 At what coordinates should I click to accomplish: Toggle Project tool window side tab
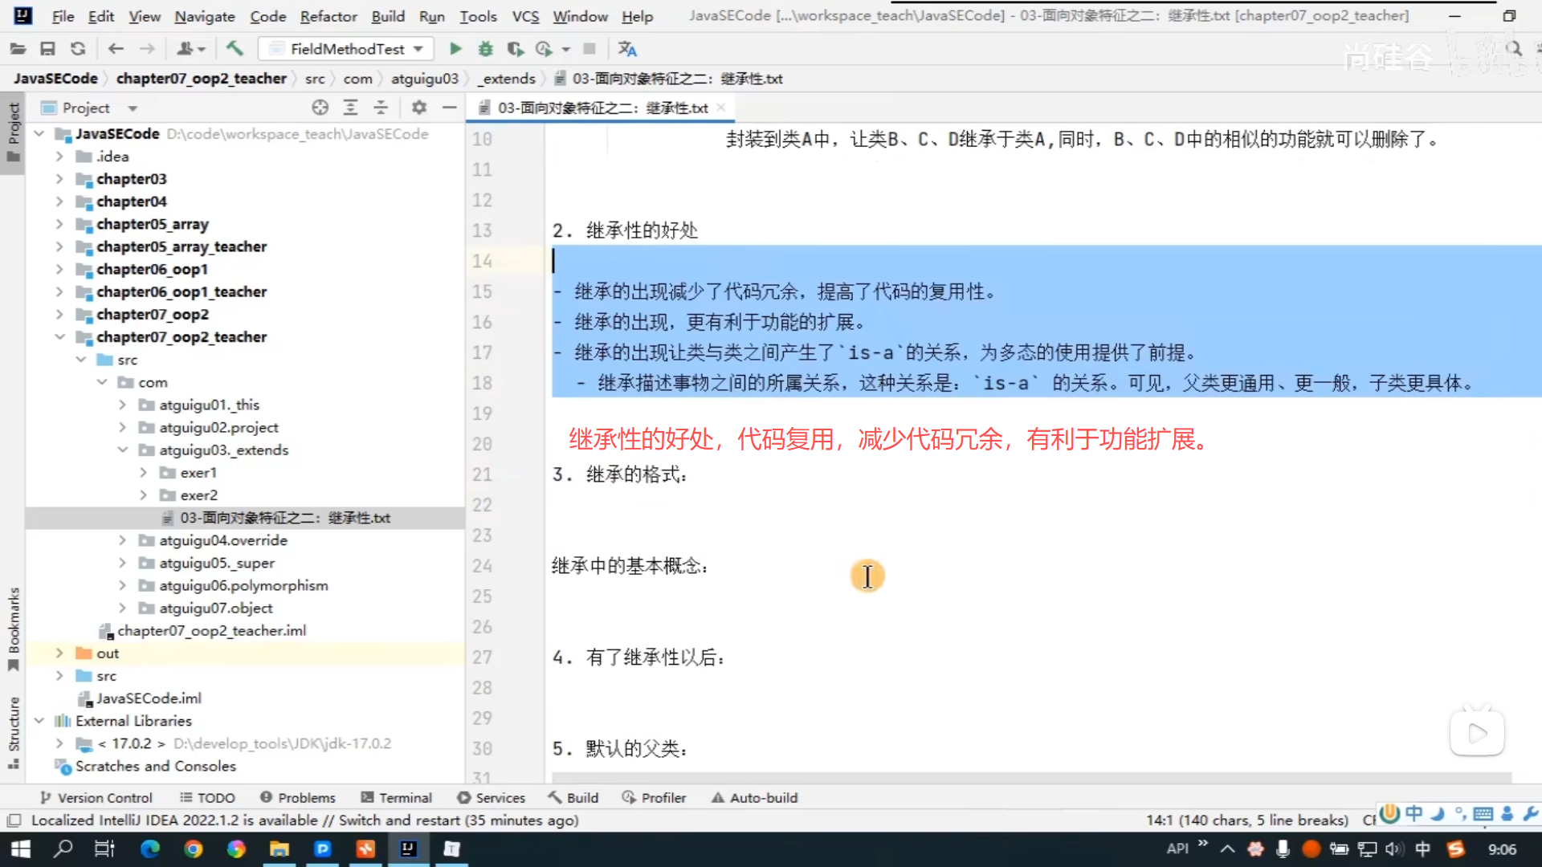pyautogui.click(x=13, y=130)
